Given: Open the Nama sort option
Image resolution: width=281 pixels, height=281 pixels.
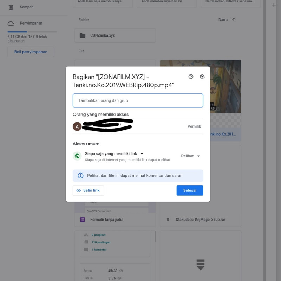Looking at the screenshot, I should pyautogui.click(x=223, y=20).
